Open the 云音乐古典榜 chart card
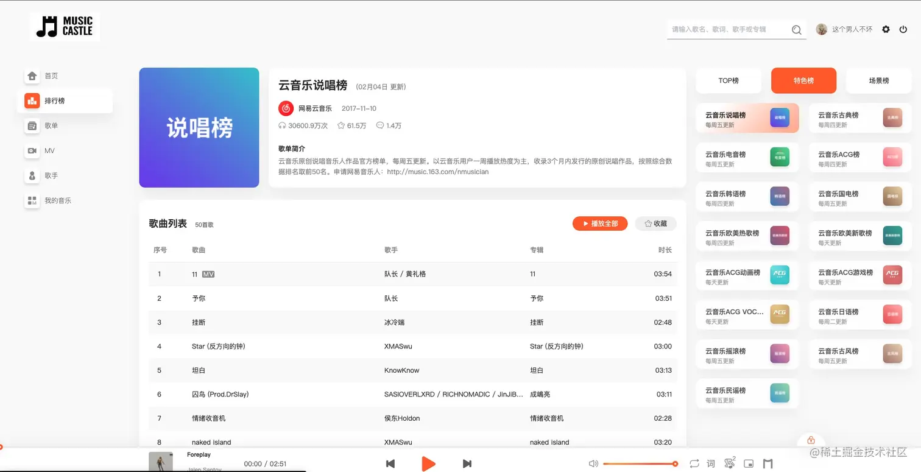The height and width of the screenshot is (472, 921). click(860, 118)
